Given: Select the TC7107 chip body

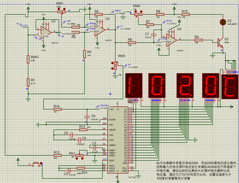Looking at the screenshot, I should [x=118, y=140].
